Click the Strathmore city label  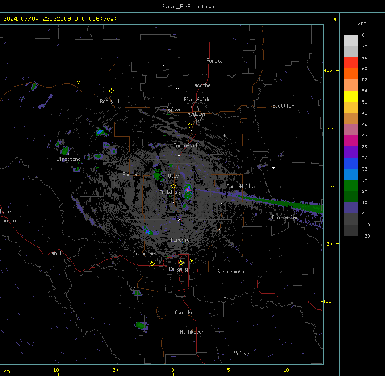point(230,272)
